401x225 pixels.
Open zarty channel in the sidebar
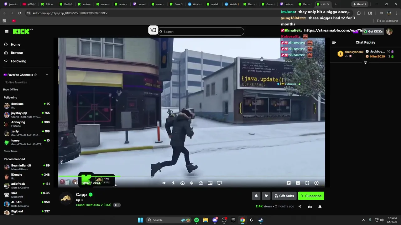coord(26,133)
